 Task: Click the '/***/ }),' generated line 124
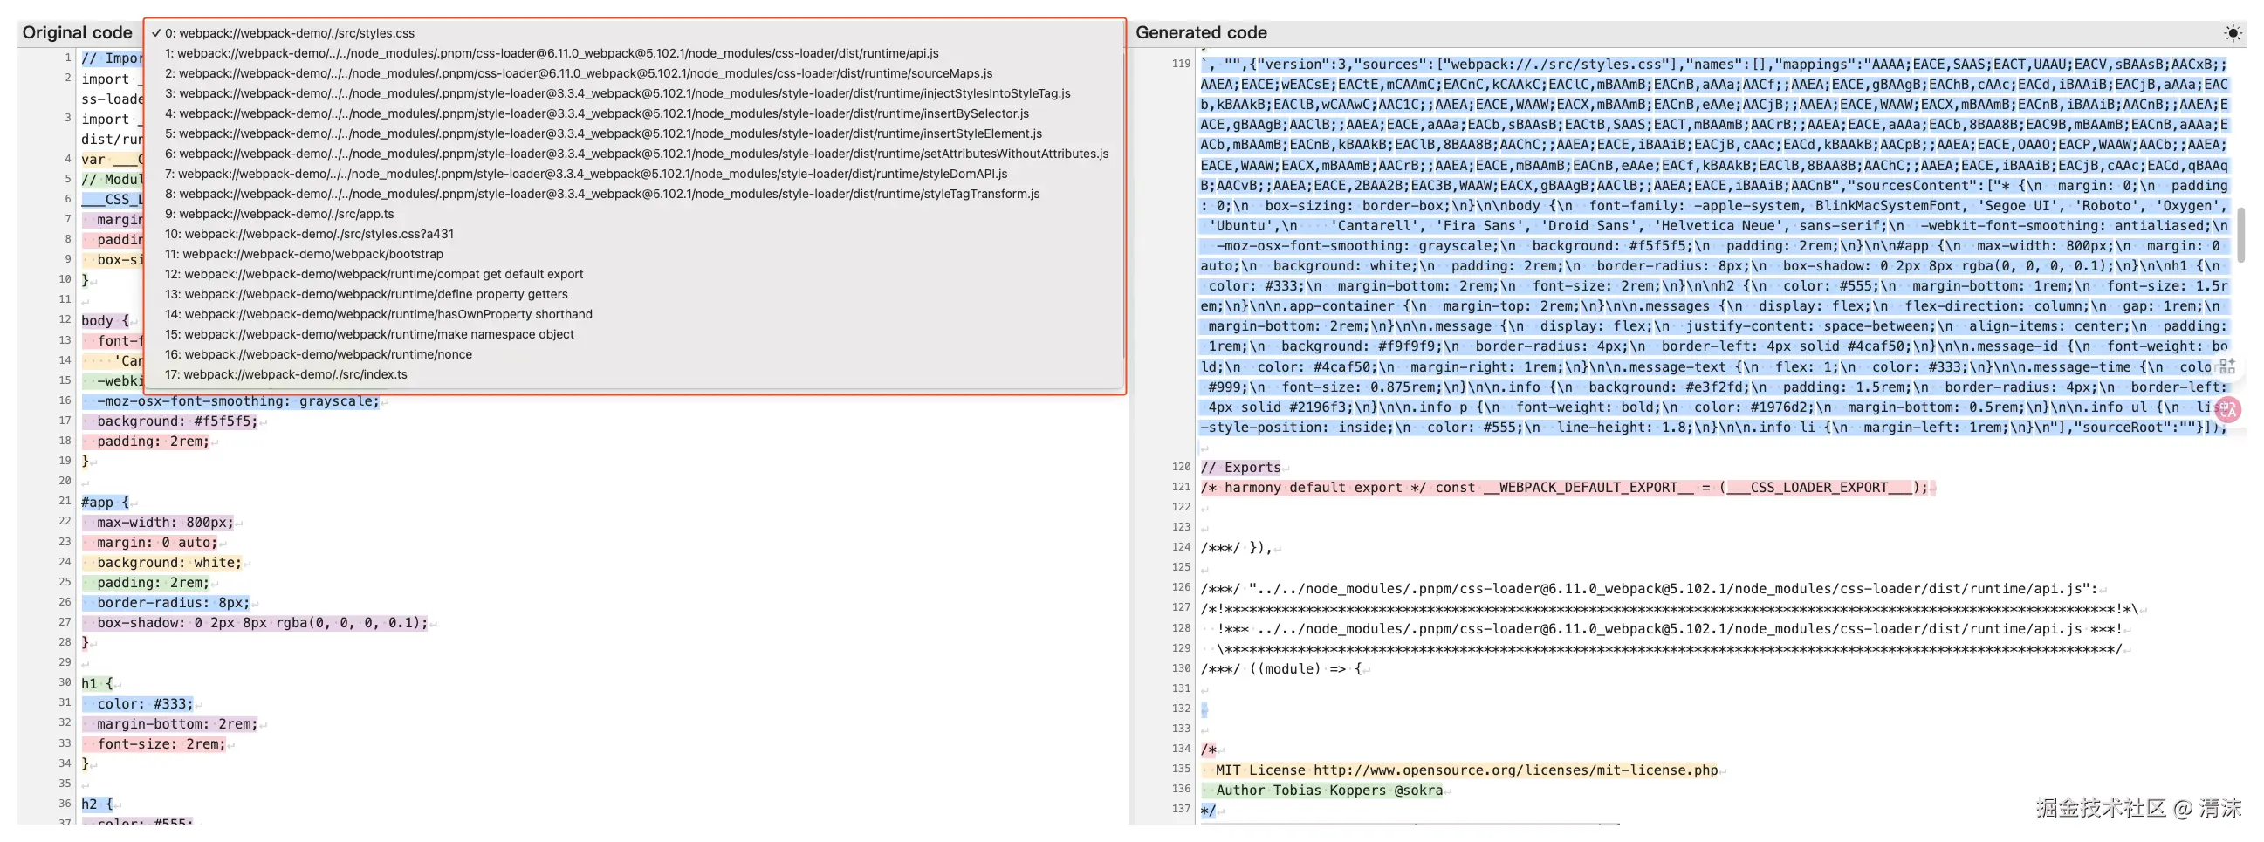tap(1237, 549)
